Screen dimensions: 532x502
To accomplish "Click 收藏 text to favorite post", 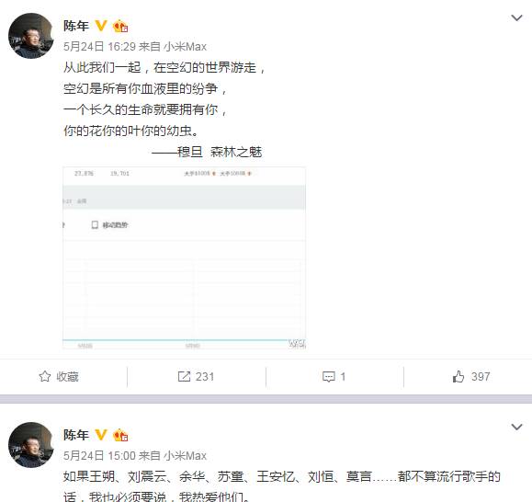I will pos(67,376).
